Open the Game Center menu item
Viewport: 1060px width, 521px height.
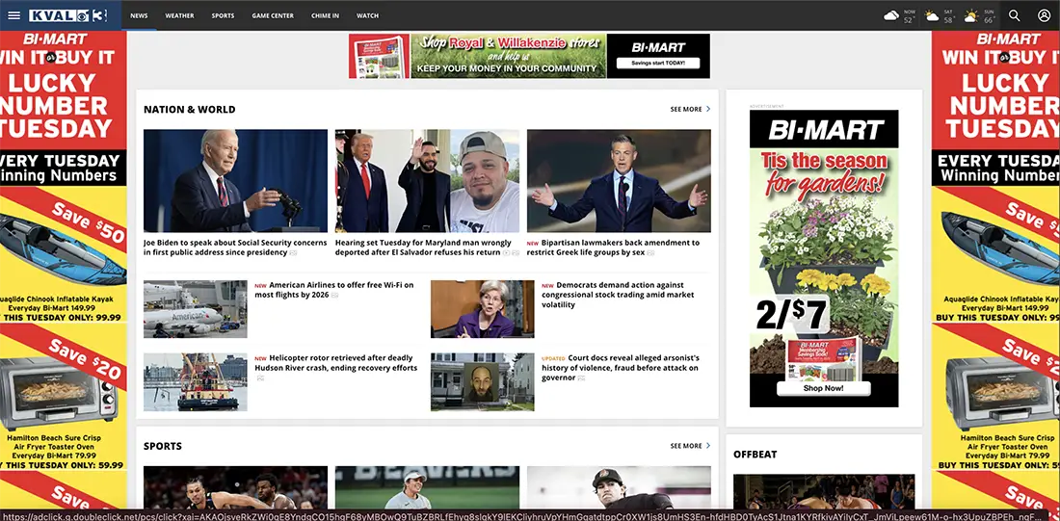pos(273,15)
